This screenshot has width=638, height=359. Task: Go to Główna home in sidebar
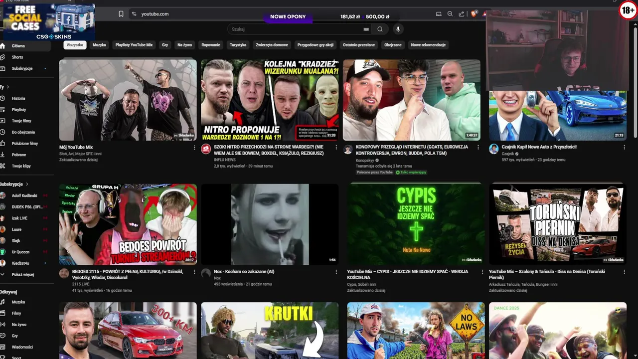coord(24,46)
